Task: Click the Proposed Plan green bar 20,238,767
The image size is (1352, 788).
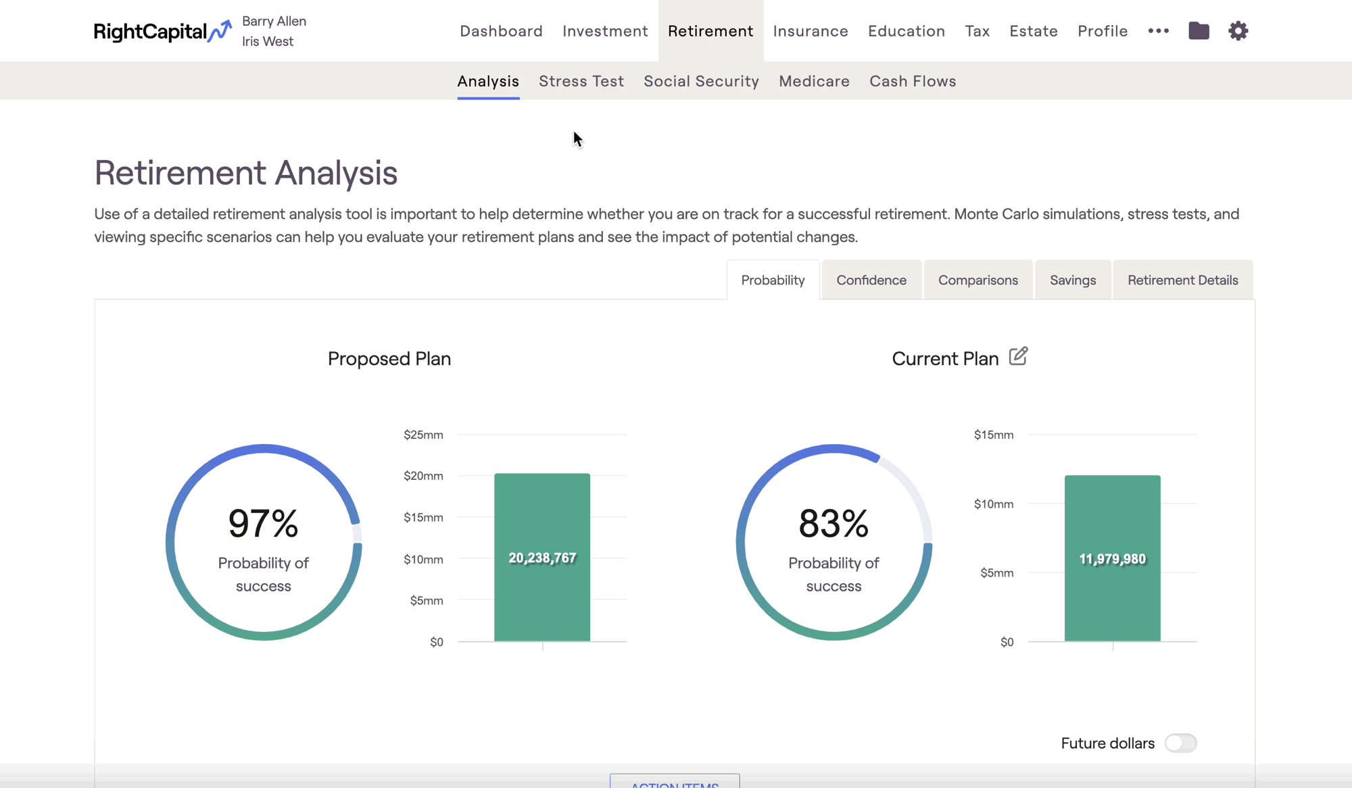Action: pos(542,558)
